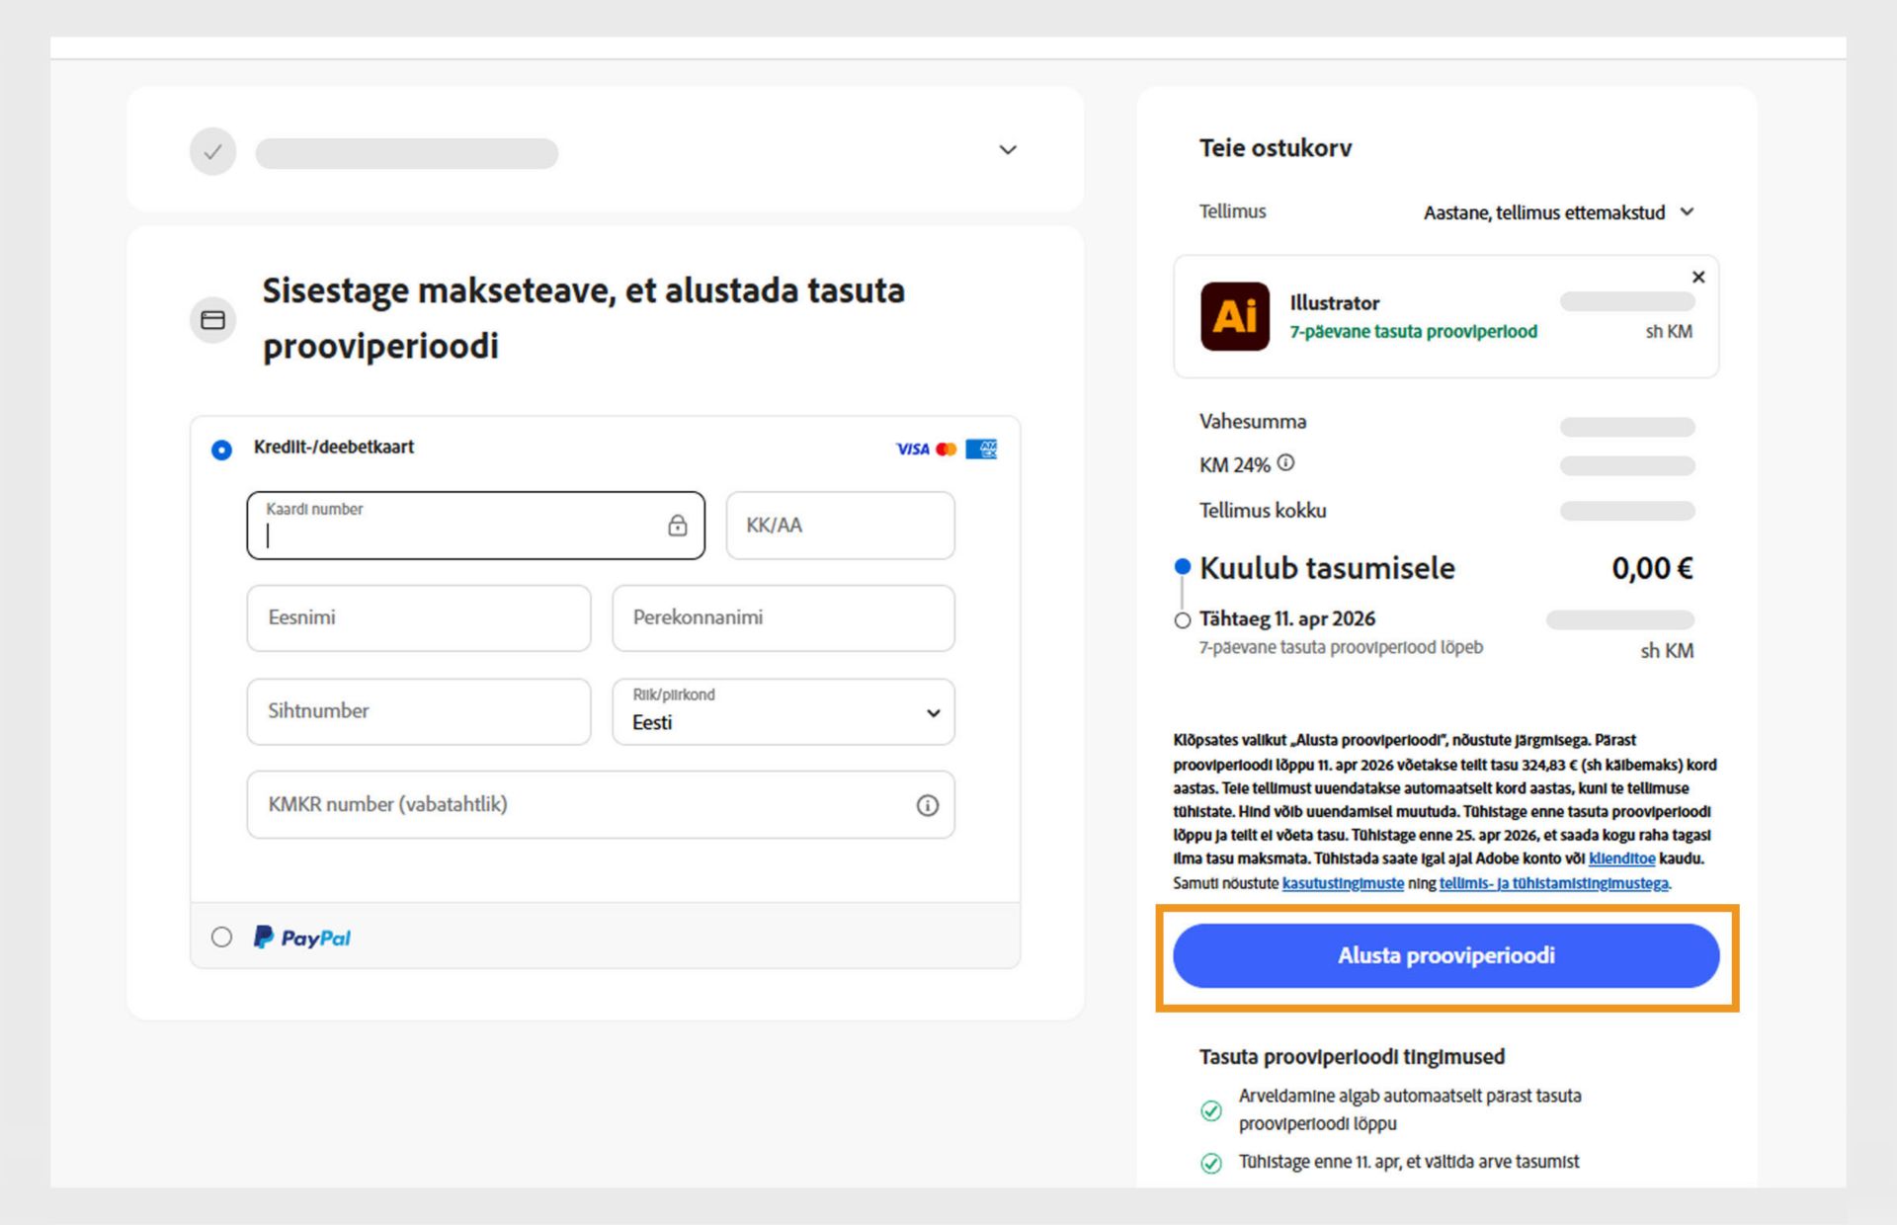The height and width of the screenshot is (1225, 1897).
Task: Click the info icon in KMKR number field
Action: [x=927, y=806]
